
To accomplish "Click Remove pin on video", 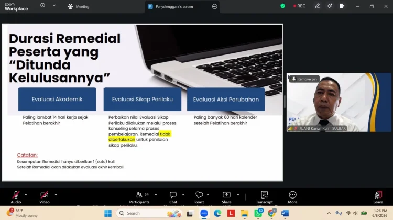I will [x=304, y=79].
